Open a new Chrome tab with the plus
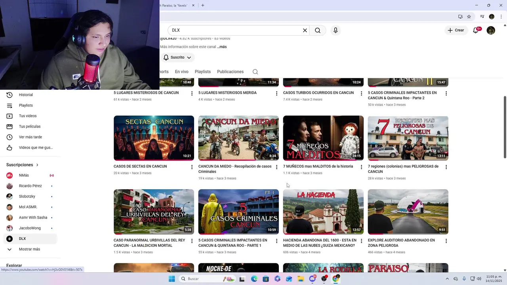The height and width of the screenshot is (285, 507). tap(203, 5)
